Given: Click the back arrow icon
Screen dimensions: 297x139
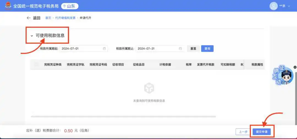Looking at the screenshot, I should (29, 18).
